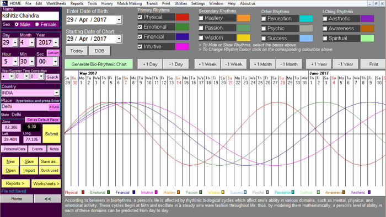
Task: Click Generate Bio-Rhythmic Chart button
Action: 99,64
